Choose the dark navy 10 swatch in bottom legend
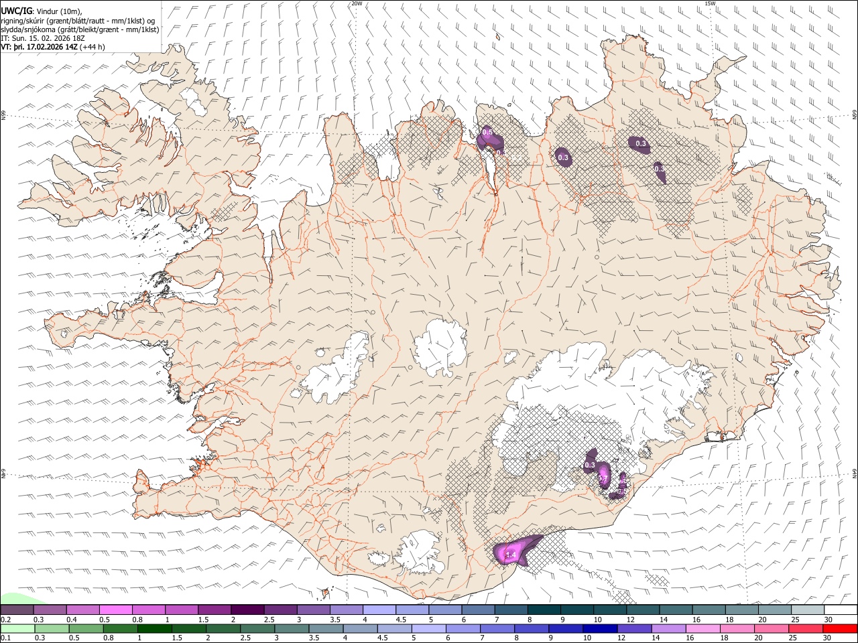Screen dimensions: 858x643 point(599,629)
